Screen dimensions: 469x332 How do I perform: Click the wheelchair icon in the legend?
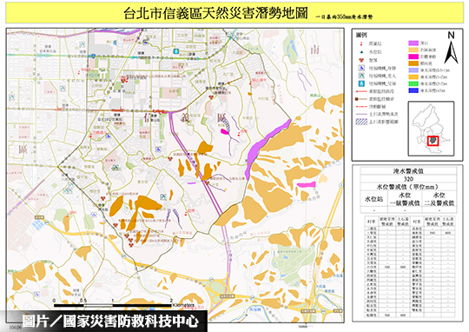pyautogui.click(x=361, y=69)
